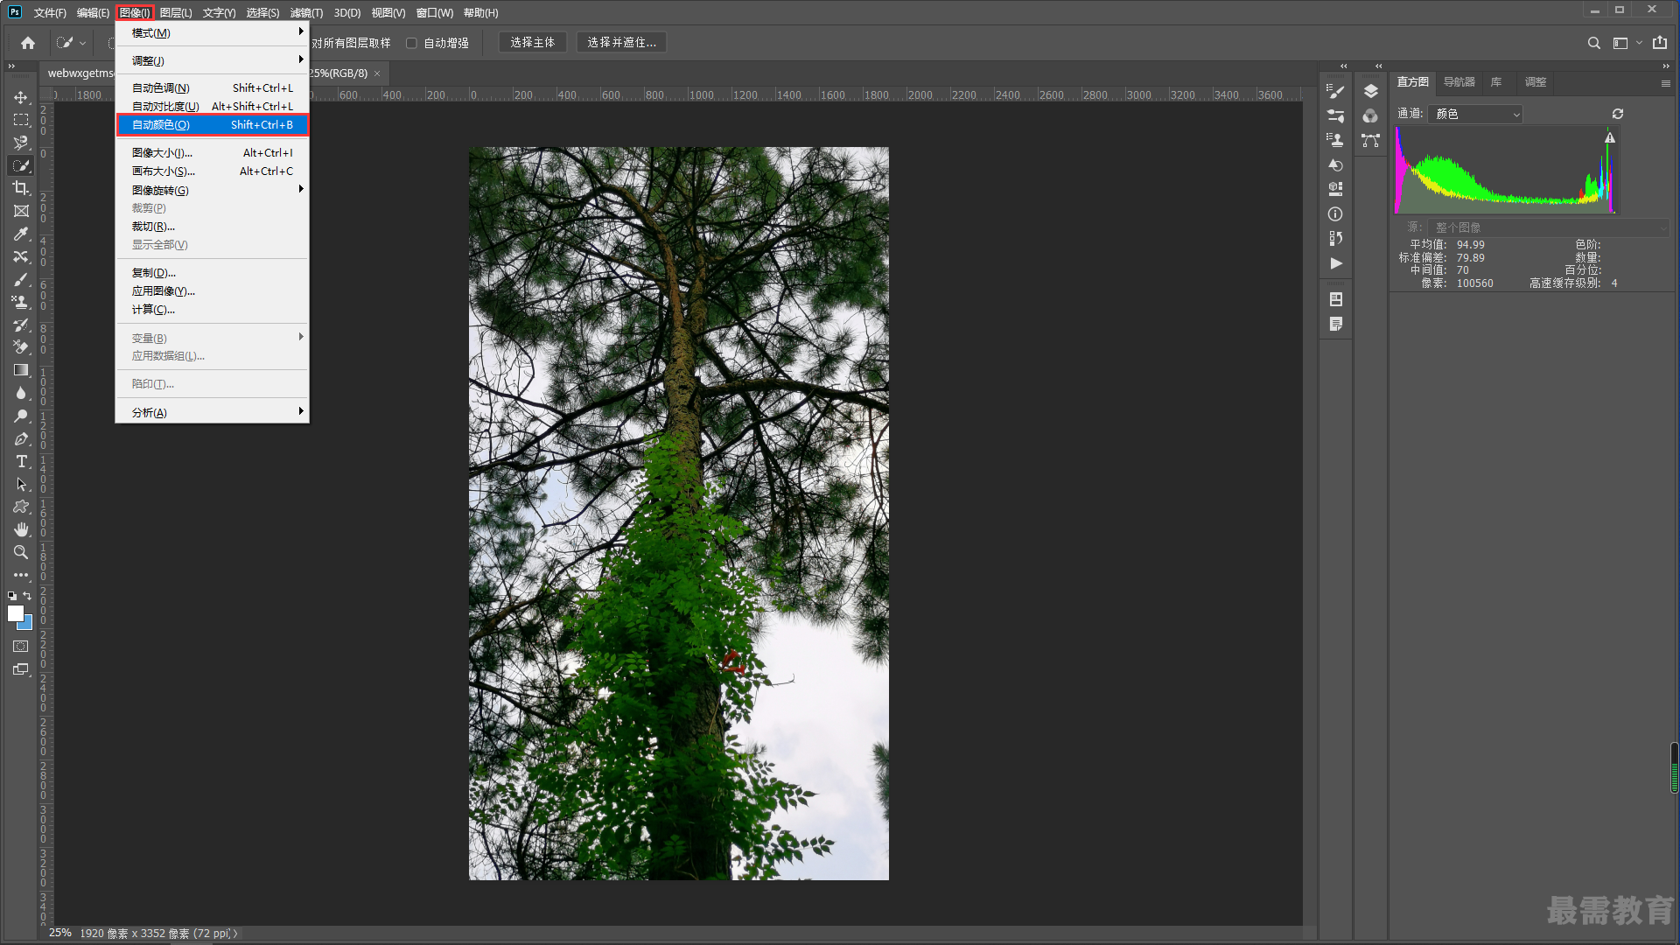The width and height of the screenshot is (1680, 945).
Task: Open the Layers panel icon
Action: [1370, 91]
